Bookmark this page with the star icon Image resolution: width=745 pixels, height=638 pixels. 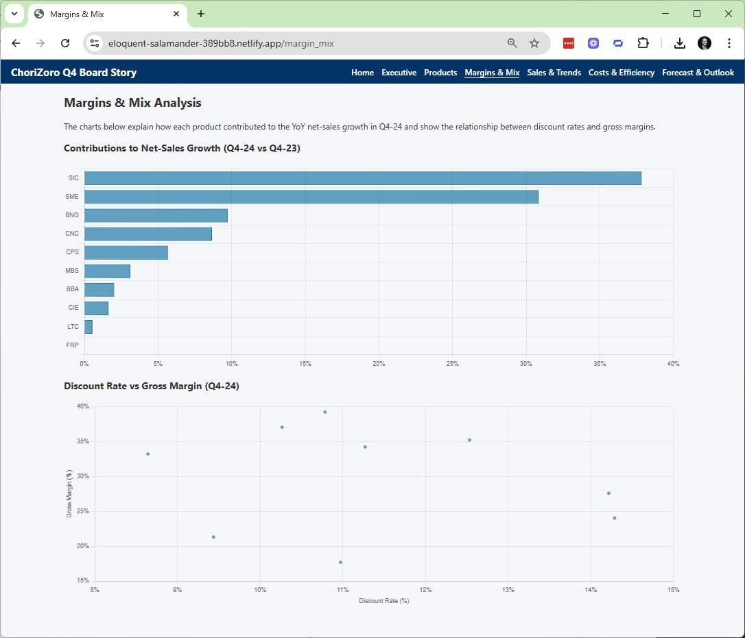tap(534, 43)
